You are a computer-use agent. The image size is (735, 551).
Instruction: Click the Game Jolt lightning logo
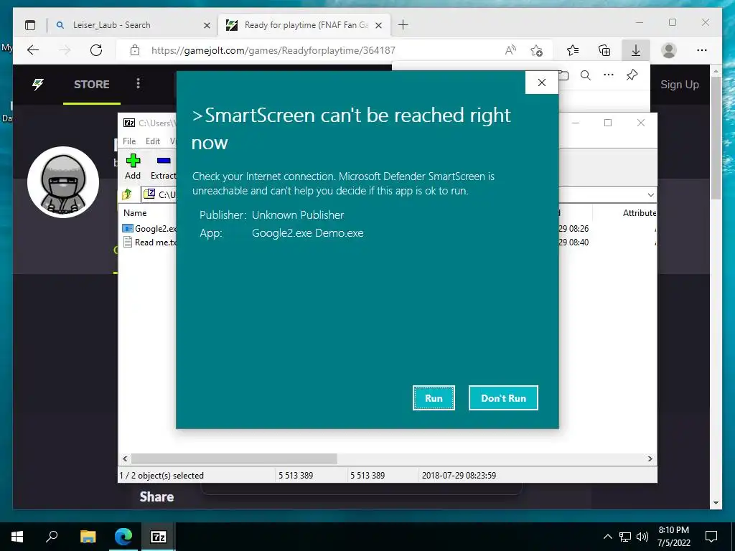[x=38, y=85]
